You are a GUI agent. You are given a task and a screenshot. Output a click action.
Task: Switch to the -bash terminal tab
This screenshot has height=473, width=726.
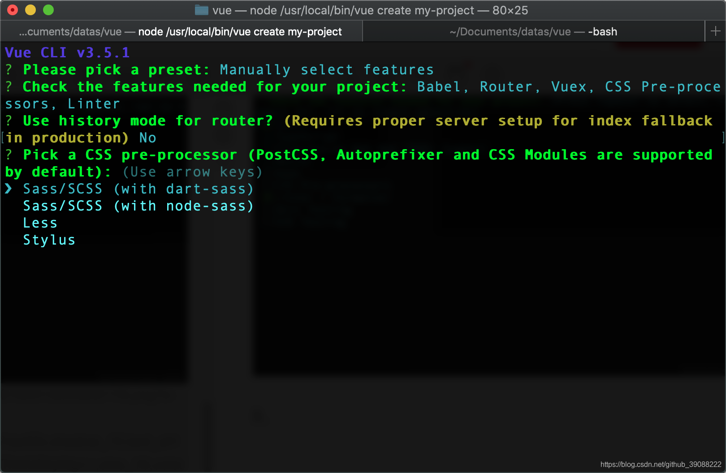(533, 32)
